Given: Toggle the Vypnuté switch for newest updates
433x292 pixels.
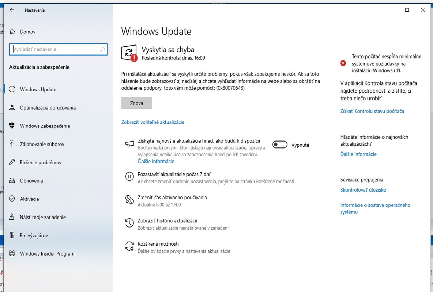Looking at the screenshot, I should [280, 145].
